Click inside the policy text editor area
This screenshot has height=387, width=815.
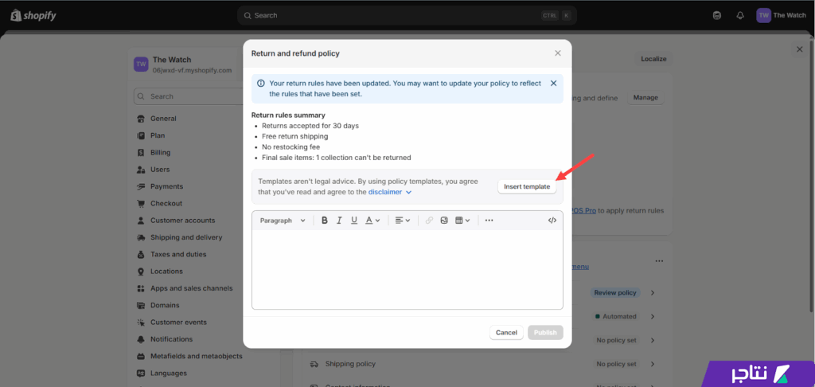407,269
